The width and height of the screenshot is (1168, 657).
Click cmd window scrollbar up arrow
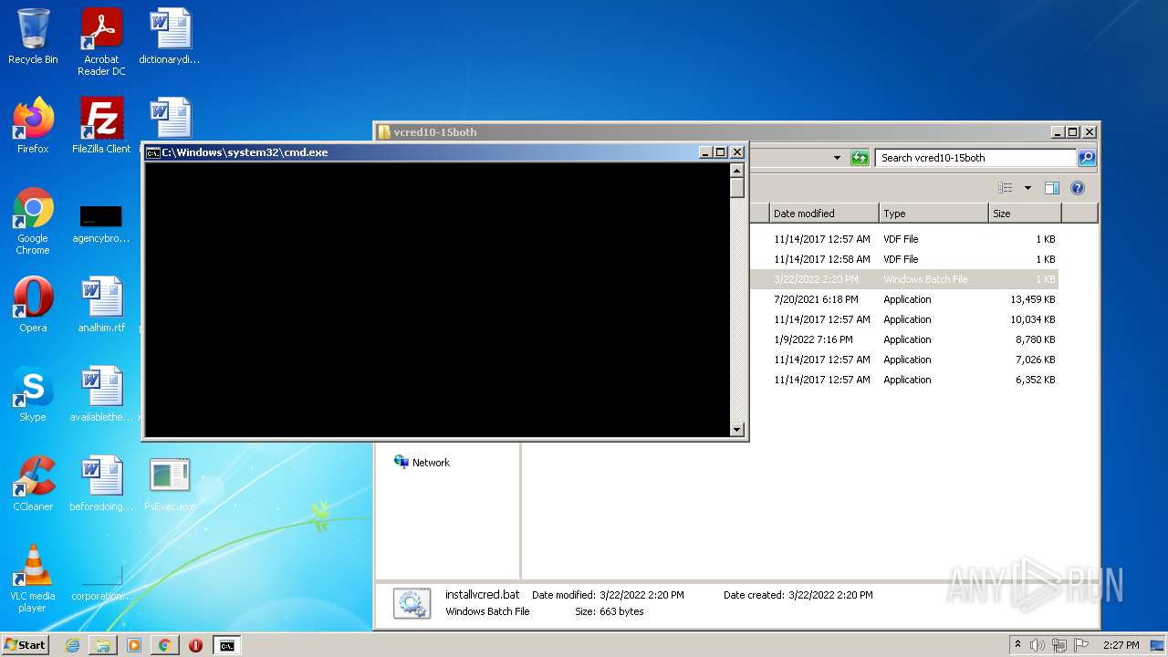(x=737, y=170)
